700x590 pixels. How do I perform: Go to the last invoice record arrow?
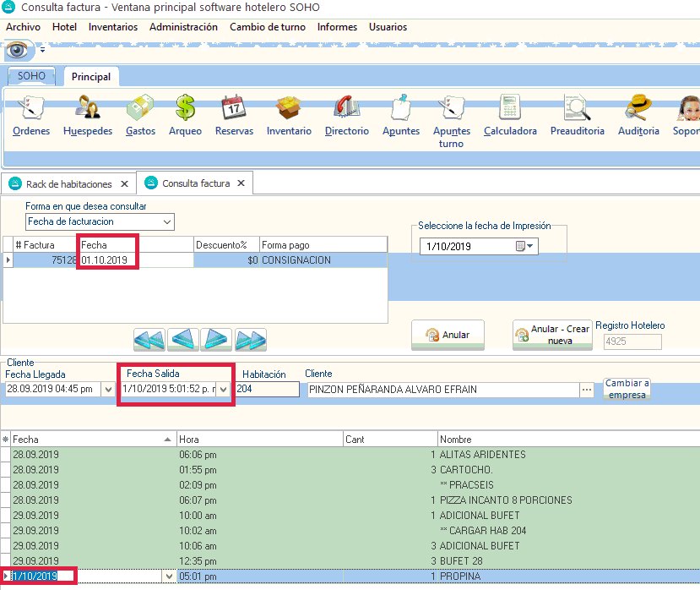tap(251, 340)
